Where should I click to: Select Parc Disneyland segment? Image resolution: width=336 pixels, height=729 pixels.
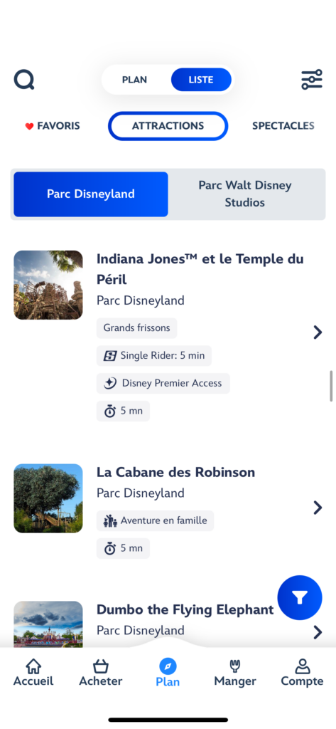(90, 194)
